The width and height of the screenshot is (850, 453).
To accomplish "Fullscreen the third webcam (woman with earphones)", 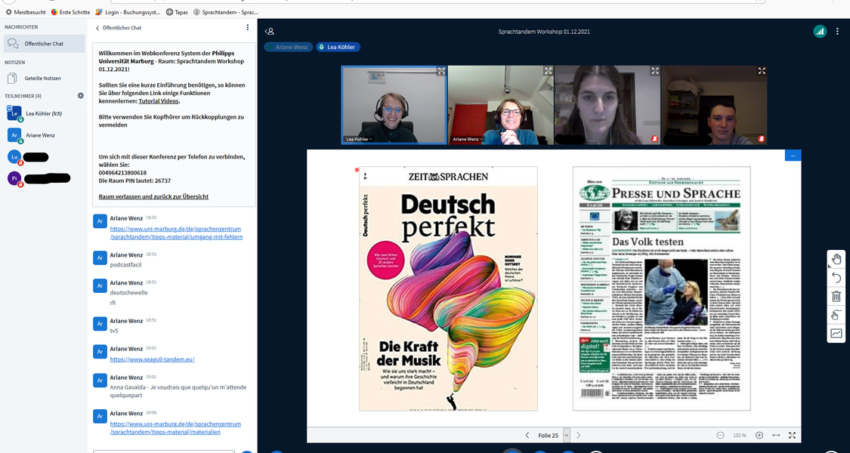I will click(655, 71).
